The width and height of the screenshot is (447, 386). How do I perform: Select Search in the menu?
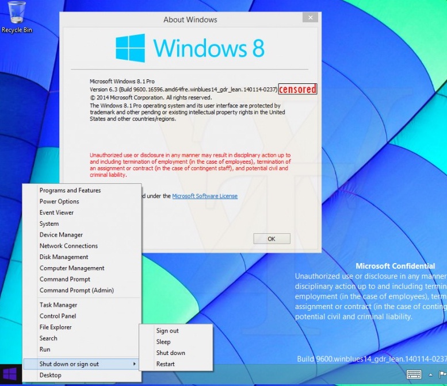pyautogui.click(x=82, y=338)
